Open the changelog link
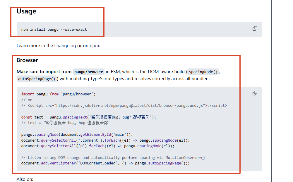The image size is (293, 182). point(65,46)
